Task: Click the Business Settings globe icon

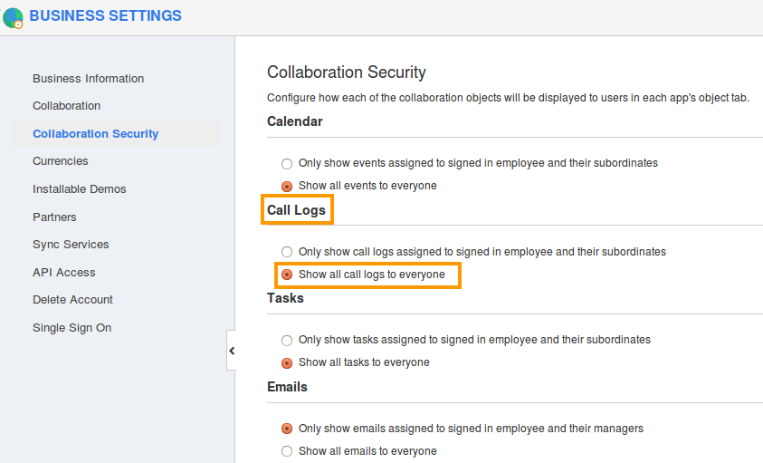Action: coord(13,17)
